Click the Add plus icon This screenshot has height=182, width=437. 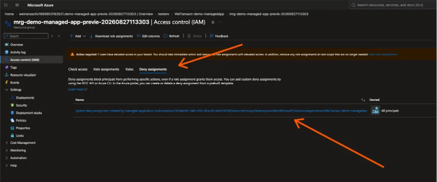click(x=71, y=36)
